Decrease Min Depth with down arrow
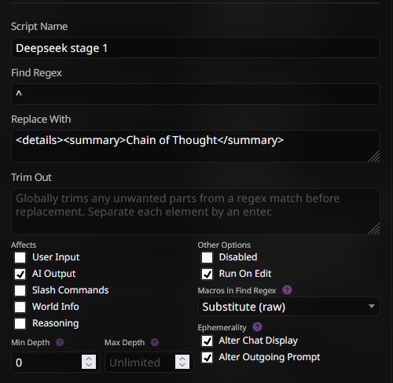Image resolution: width=393 pixels, height=383 pixels. point(89,366)
